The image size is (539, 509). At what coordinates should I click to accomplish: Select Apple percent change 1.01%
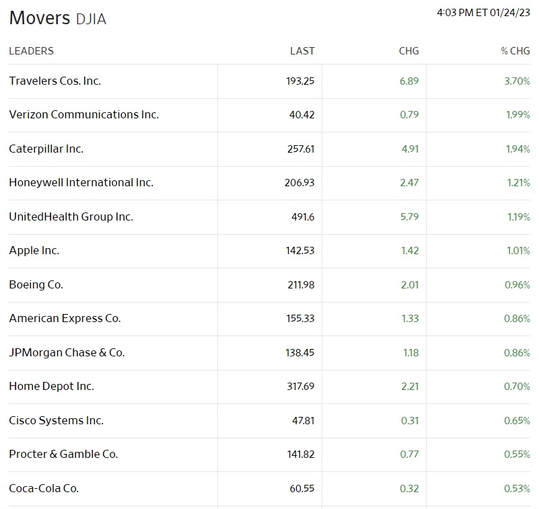[x=518, y=251]
